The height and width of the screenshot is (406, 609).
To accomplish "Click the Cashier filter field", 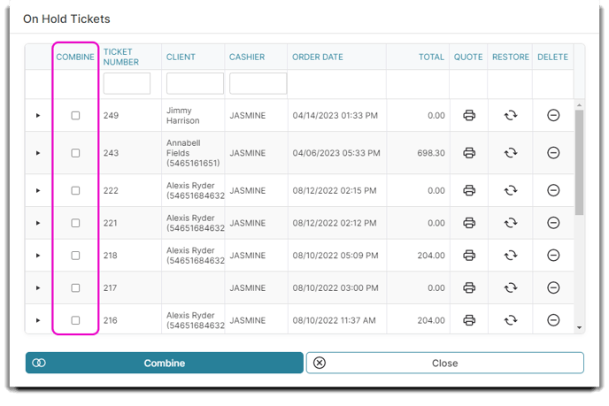I will coord(258,83).
